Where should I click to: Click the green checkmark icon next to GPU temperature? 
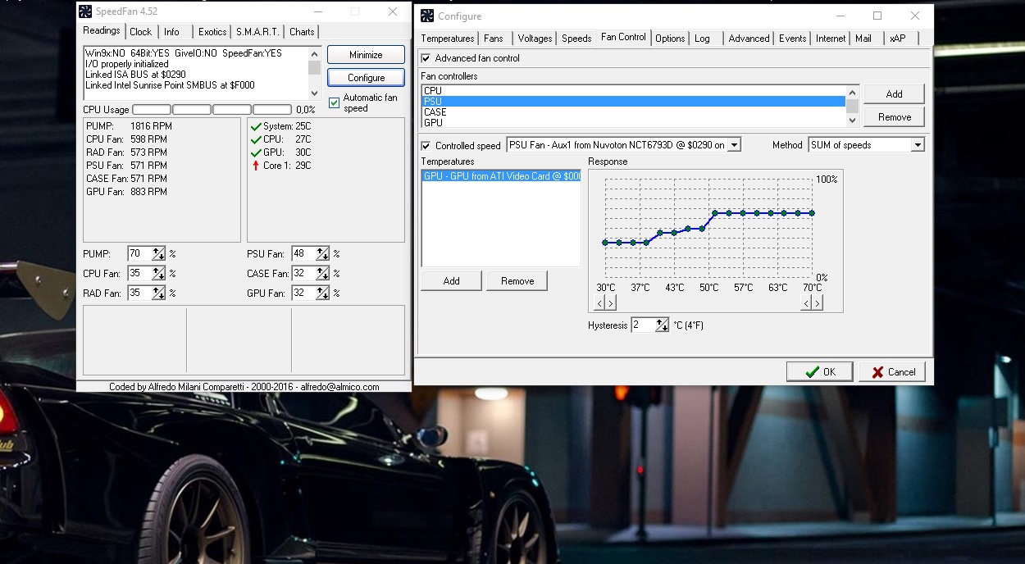tap(256, 152)
